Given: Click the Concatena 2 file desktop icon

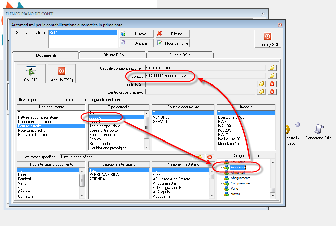Looking at the screenshot, I should point(319,132).
